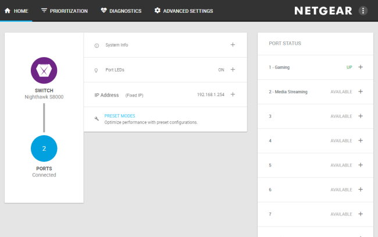This screenshot has width=378, height=237.
Task: Click the Port LEDs ON status
Action: pos(221,70)
